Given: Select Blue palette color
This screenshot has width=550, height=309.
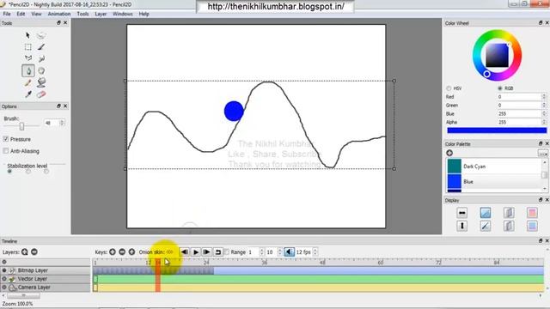Looking at the screenshot, I should pyautogui.click(x=494, y=181).
